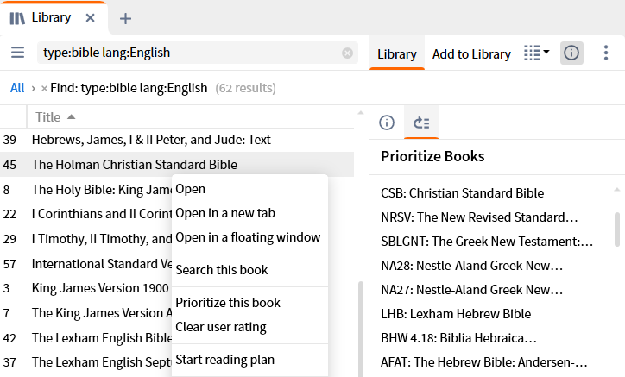The image size is (625, 377).
Task: Switch to the Prioritize tab icon
Action: [x=421, y=123]
